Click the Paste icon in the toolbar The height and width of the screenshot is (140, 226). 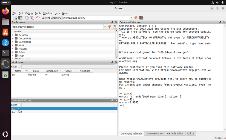32,18
